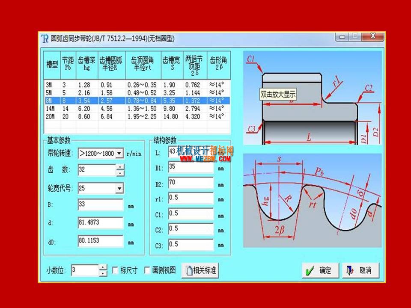Click the 槽型 column header
This screenshot has height=308, width=411.
coord(52,65)
